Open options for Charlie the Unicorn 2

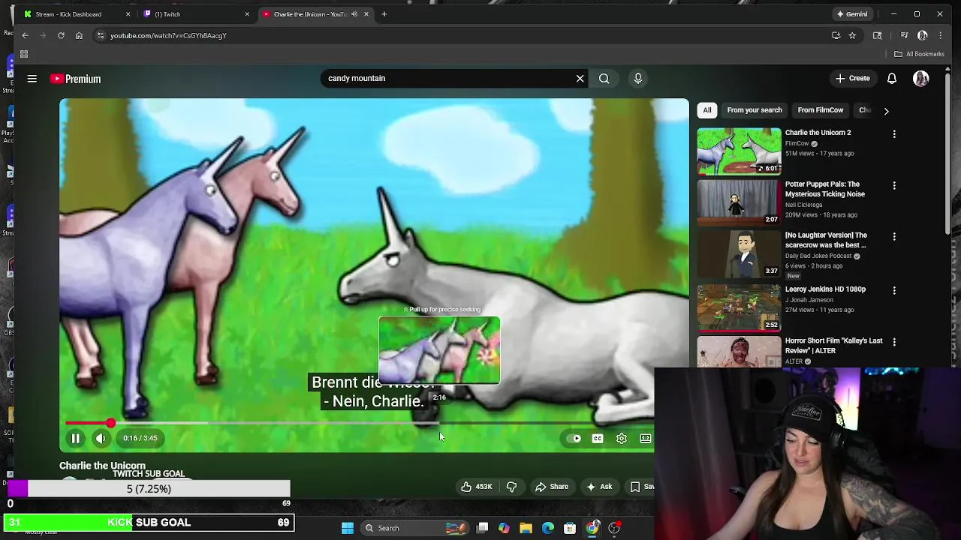click(894, 133)
